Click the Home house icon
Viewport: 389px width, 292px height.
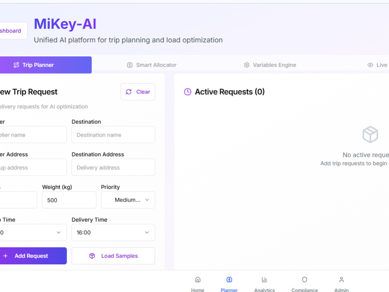tap(198, 280)
